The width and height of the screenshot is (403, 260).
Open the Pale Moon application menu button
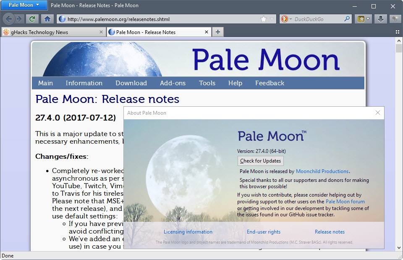[x=24, y=5]
